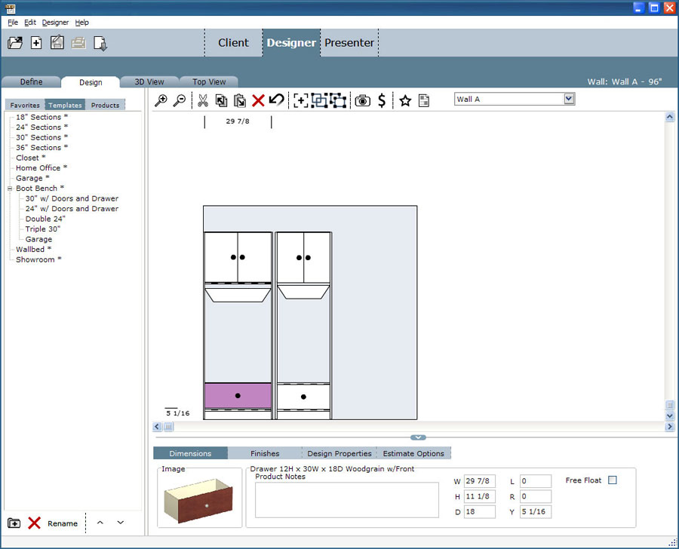Click the zoom in magnifier icon
This screenshot has height=549, width=679.
(161, 100)
